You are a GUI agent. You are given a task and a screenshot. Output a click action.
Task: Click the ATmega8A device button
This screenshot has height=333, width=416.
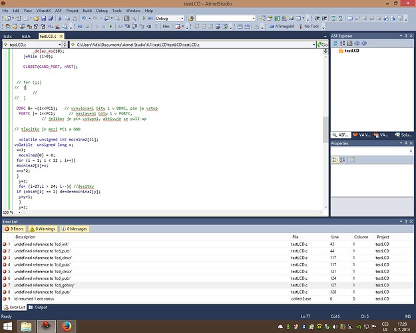(282, 26)
